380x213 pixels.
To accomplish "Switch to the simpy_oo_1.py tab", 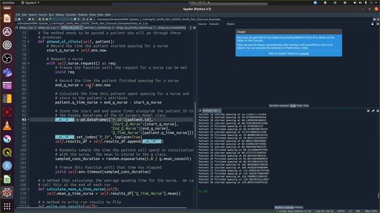I will pyautogui.click(x=47, y=28).
